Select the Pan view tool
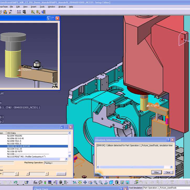190x190 pixels. point(85,182)
